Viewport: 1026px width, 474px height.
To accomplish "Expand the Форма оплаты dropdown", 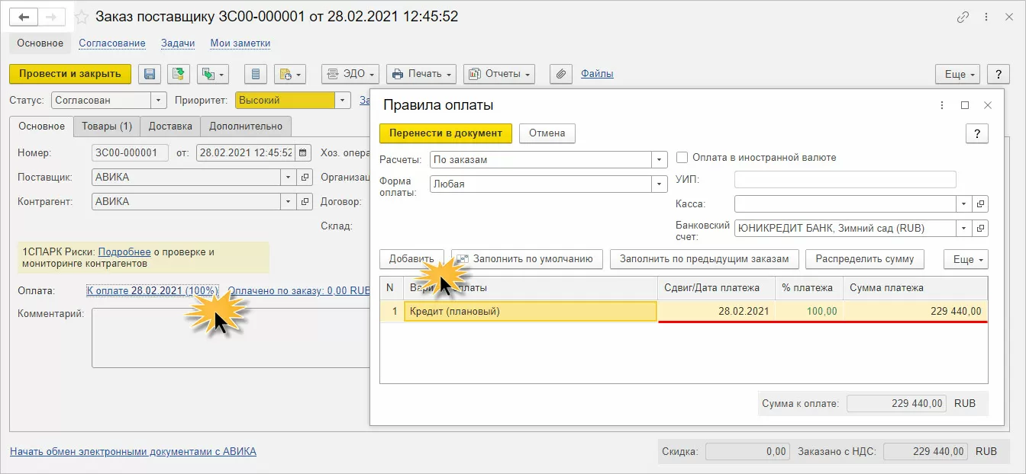I will [660, 184].
